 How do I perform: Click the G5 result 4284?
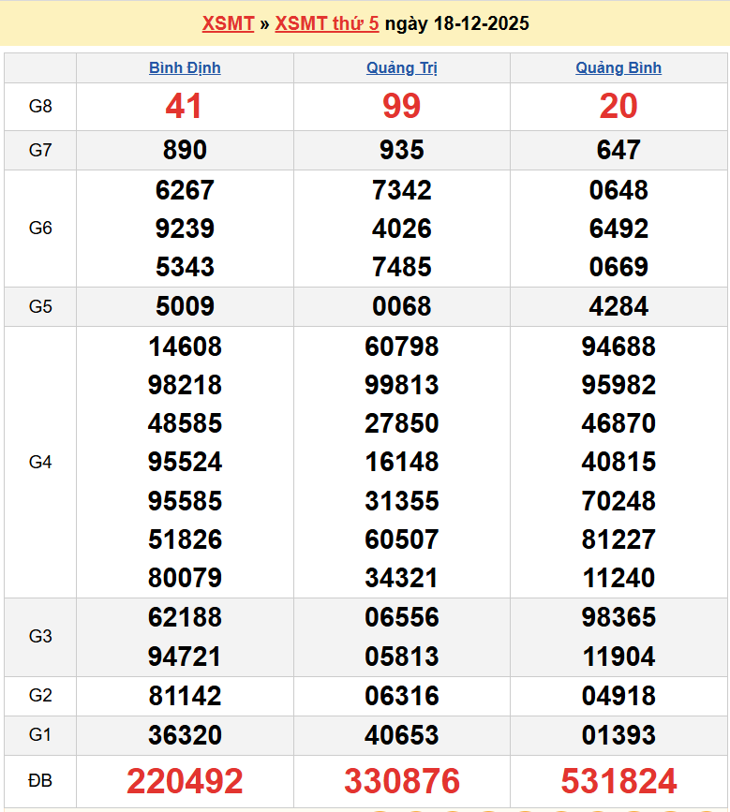pos(618,306)
